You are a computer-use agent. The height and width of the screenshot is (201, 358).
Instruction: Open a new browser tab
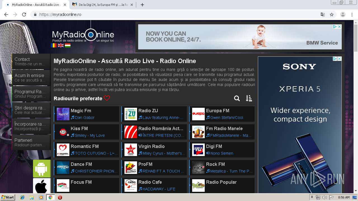[x=142, y=5]
